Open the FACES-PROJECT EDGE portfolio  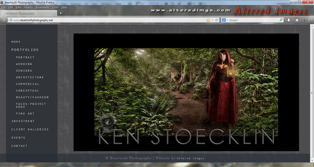click(x=31, y=105)
